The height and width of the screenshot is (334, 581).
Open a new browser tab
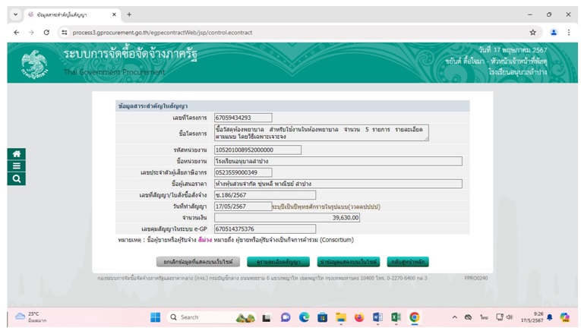(129, 14)
